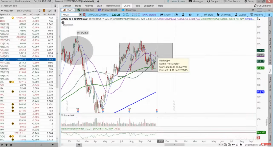
Task: Click the zoom out magnifier icon
Action: point(225,145)
